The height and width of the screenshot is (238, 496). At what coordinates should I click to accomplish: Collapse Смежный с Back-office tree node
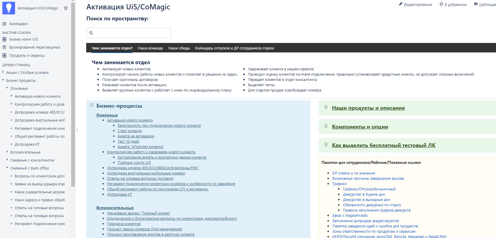coord(7,168)
